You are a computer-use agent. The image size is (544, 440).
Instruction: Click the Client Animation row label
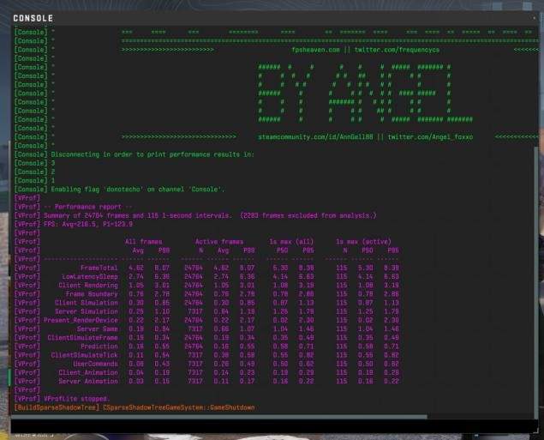click(x=88, y=372)
